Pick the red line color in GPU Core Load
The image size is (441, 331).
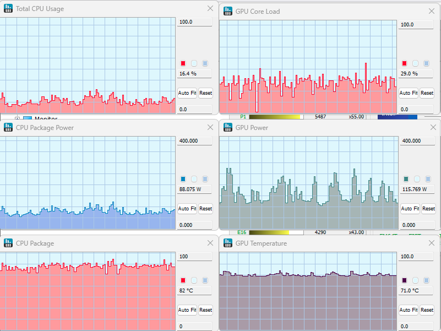coord(405,63)
